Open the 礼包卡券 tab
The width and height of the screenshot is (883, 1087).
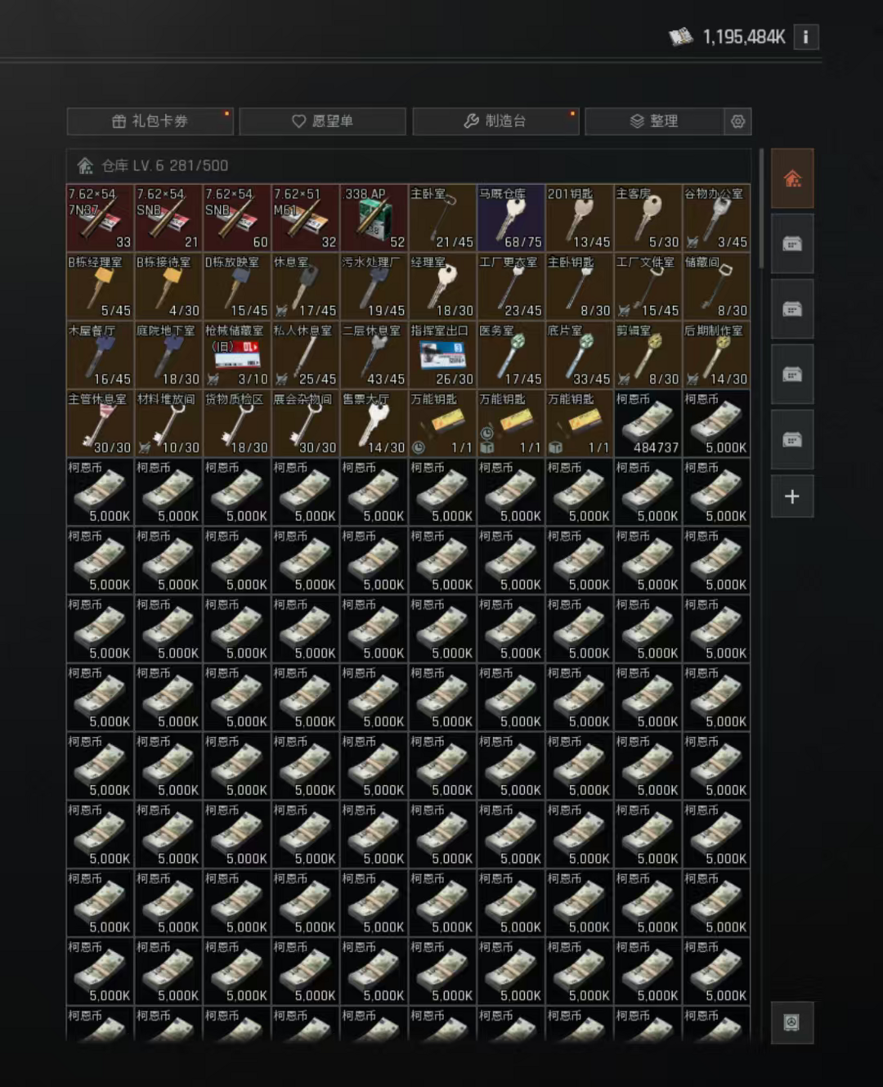tap(150, 121)
